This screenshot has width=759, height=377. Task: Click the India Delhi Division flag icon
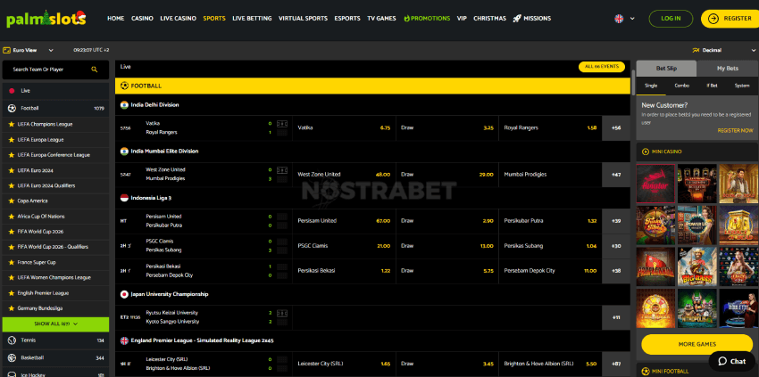[124, 105]
